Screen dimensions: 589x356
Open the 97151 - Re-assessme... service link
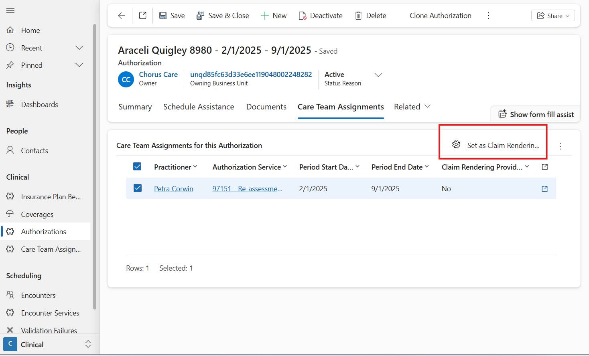pos(248,189)
